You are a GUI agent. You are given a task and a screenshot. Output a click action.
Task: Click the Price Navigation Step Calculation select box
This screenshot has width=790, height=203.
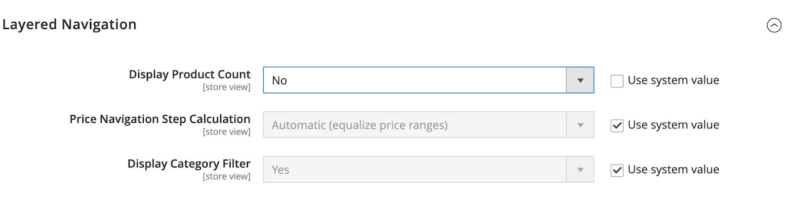click(x=415, y=125)
